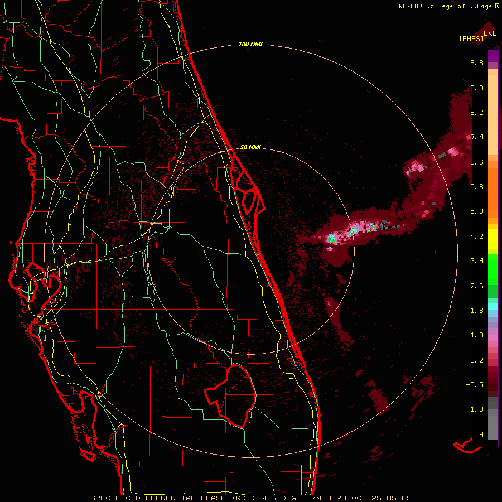Select the yellow segment of the color bar
This screenshot has height=502, width=502.
click(493, 239)
